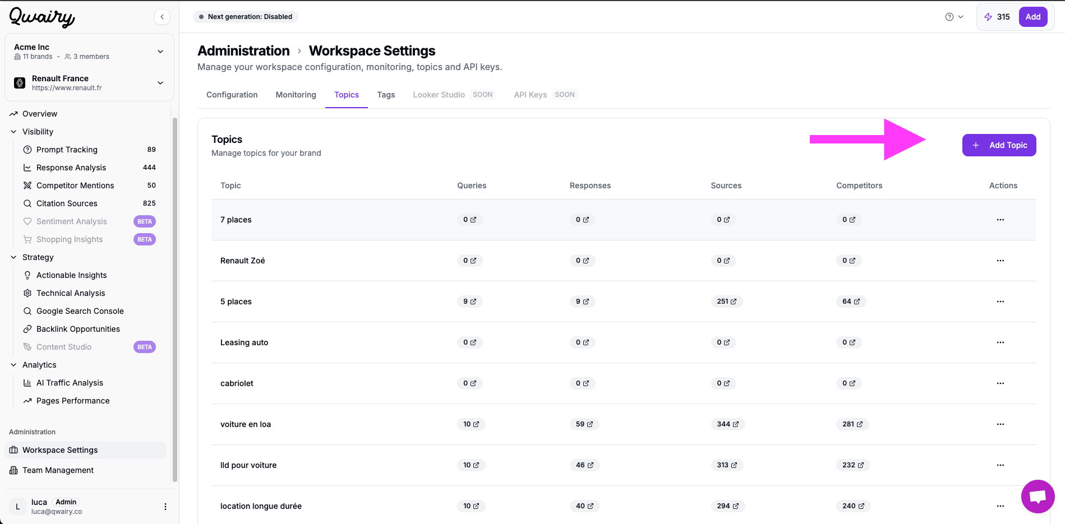Click the Topic column header

tap(230, 186)
